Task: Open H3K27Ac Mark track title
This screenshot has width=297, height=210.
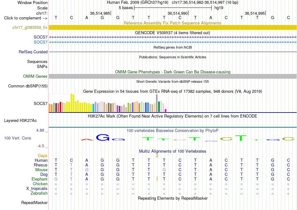Action: point(172,116)
